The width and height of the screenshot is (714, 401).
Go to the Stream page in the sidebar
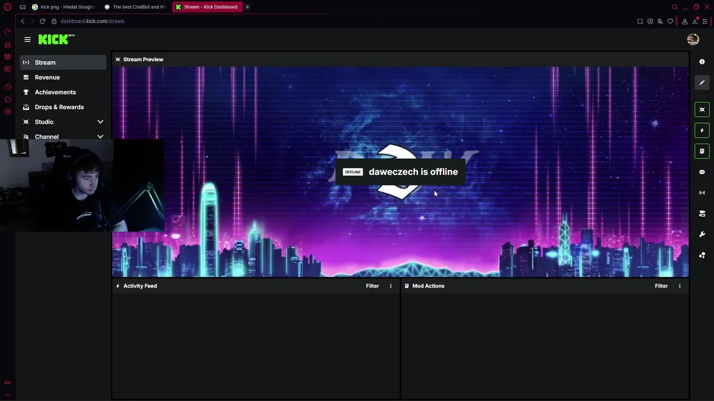[x=63, y=62]
